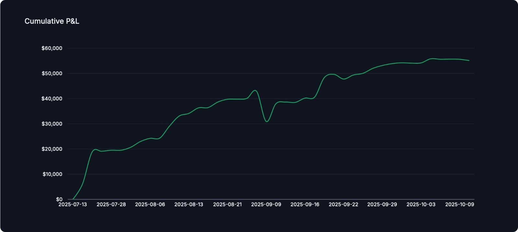Pick the 2025-08-21 x-axis date
The width and height of the screenshot is (518, 232).
(x=227, y=205)
